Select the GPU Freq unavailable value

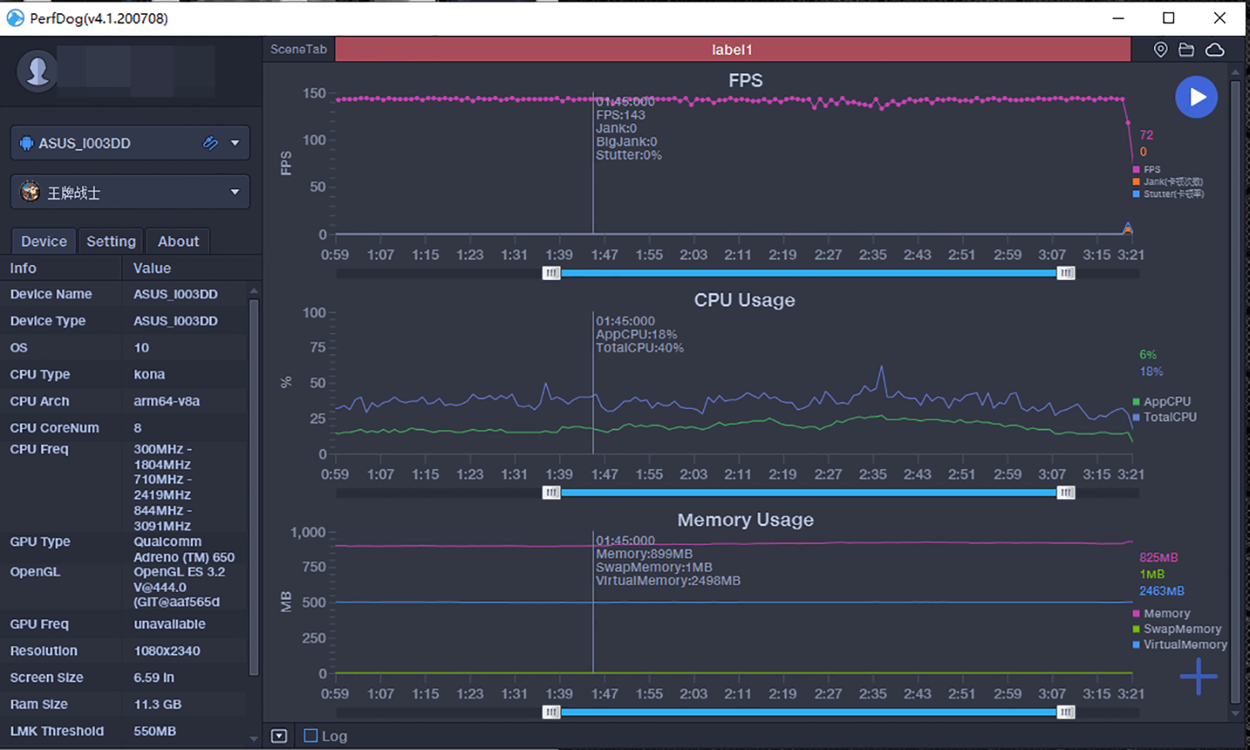pyautogui.click(x=169, y=624)
